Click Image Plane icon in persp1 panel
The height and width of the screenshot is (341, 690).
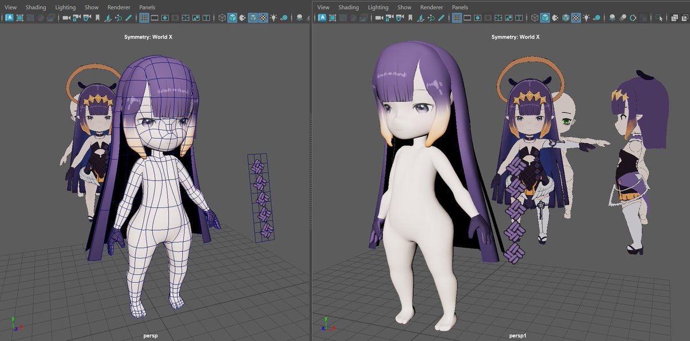[x=421, y=18]
